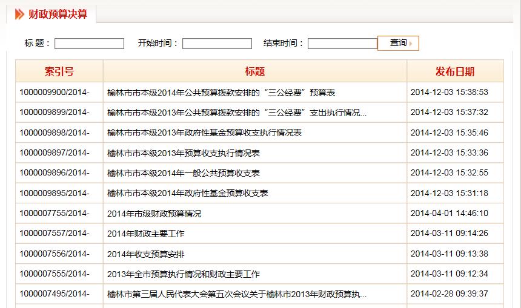
Task: Click date 2014-12-03 15:33:36
Action: [450, 152]
